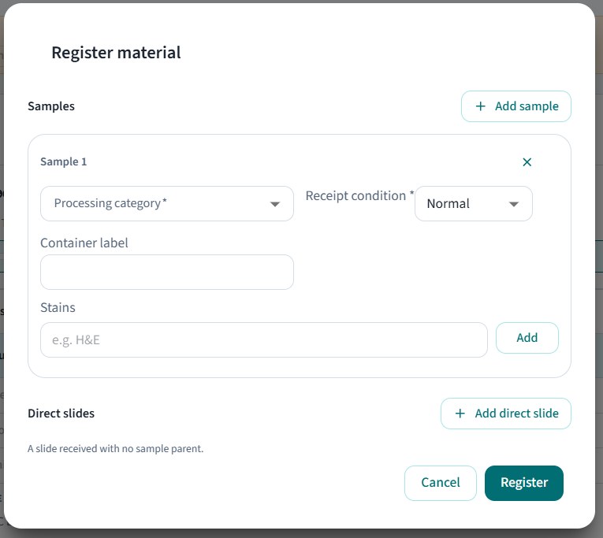The height and width of the screenshot is (538, 603).
Task: Click the 'Samples' section label
Action: 51,106
